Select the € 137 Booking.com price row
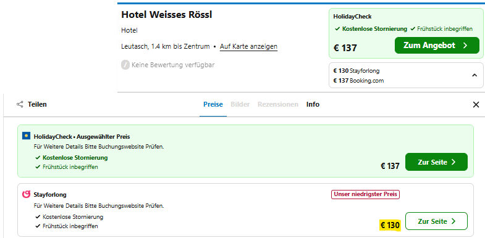The height and width of the screenshot is (238, 485). pos(358,81)
